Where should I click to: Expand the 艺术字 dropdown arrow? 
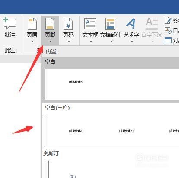click(132, 42)
